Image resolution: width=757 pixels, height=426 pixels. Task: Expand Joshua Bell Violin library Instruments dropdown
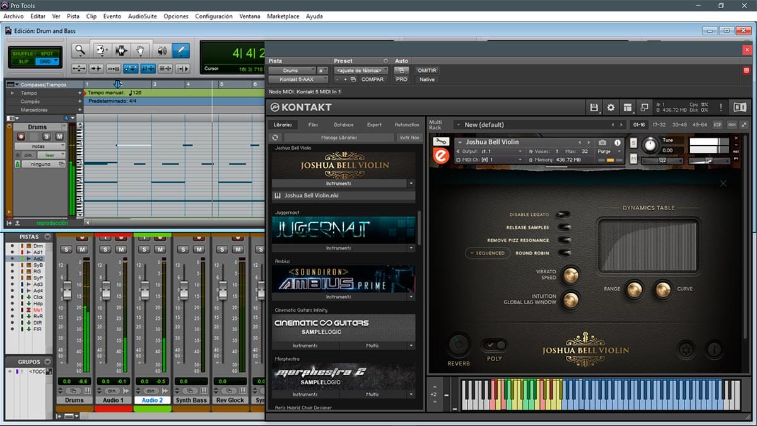point(411,184)
